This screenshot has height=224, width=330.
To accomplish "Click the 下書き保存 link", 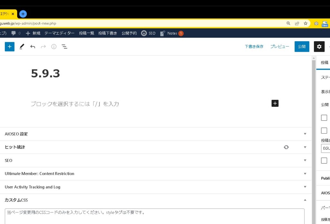I will [254, 47].
